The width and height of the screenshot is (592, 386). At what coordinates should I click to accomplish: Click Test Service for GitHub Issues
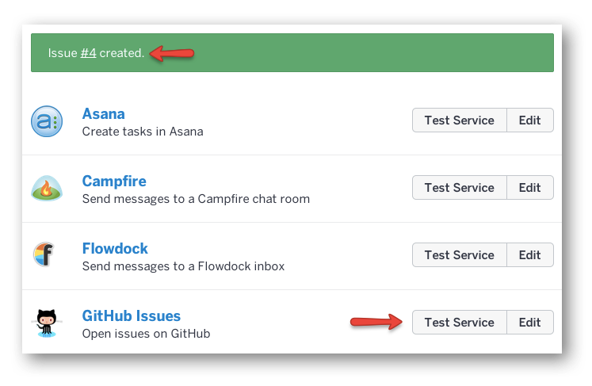pyautogui.click(x=459, y=323)
